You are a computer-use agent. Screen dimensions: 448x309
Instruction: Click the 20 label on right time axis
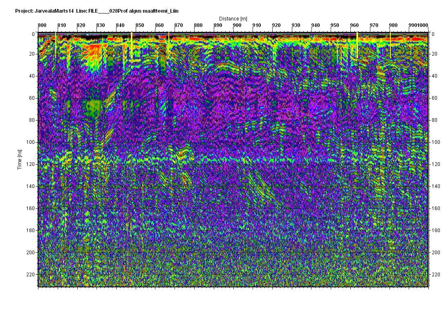coord(435,54)
